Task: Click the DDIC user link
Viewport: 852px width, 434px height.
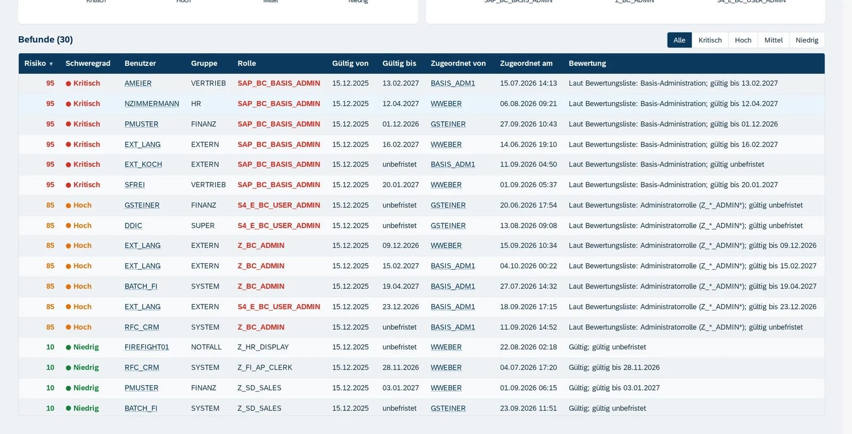Action: (133, 226)
